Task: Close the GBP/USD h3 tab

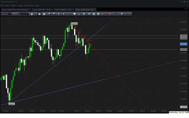Action: pyautogui.click(x=95, y=10)
